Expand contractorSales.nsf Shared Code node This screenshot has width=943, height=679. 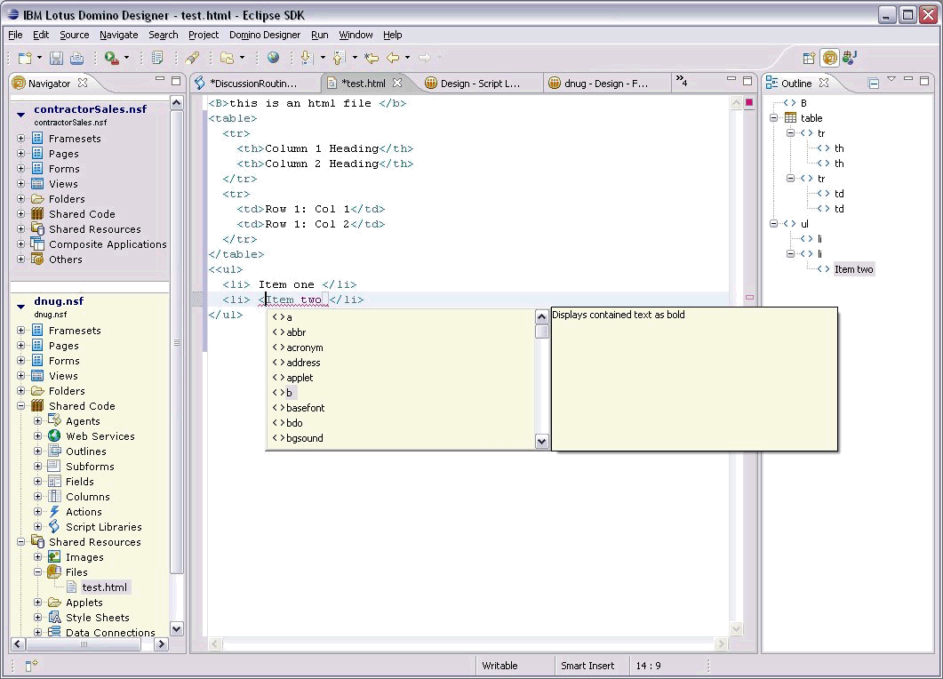click(x=21, y=213)
